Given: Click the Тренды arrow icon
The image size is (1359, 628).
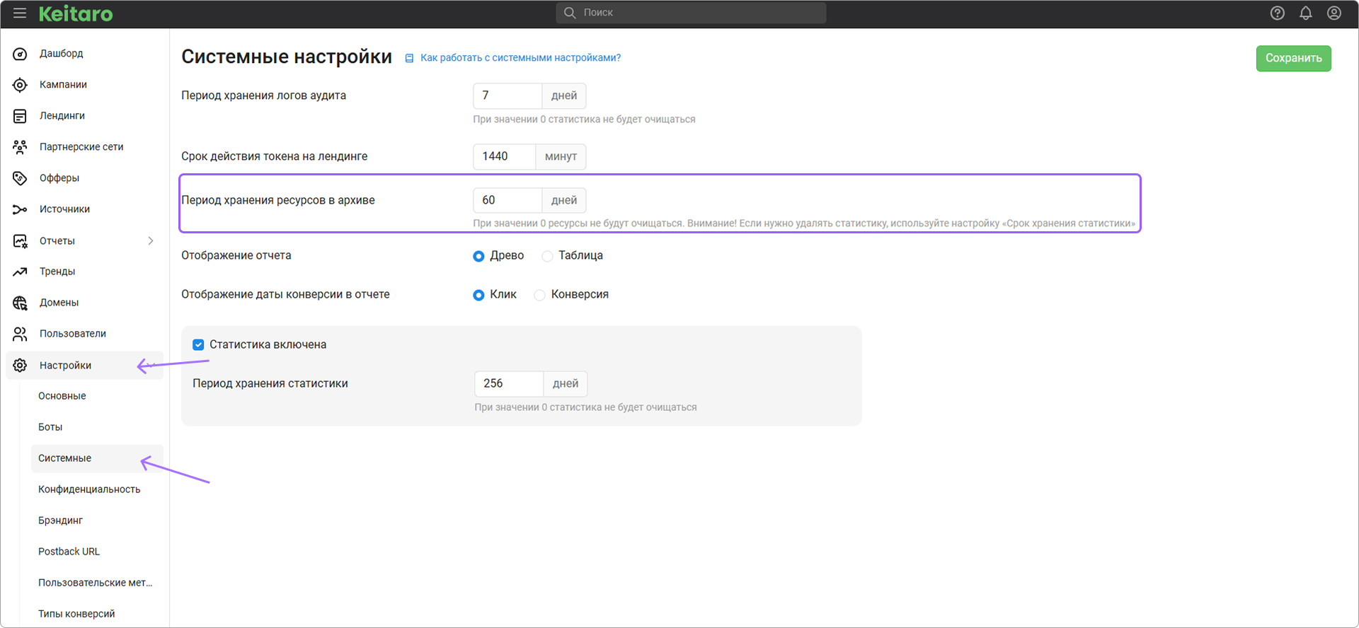Looking at the screenshot, I should [20, 272].
